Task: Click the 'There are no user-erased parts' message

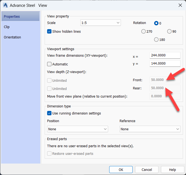Action: tap(90, 146)
